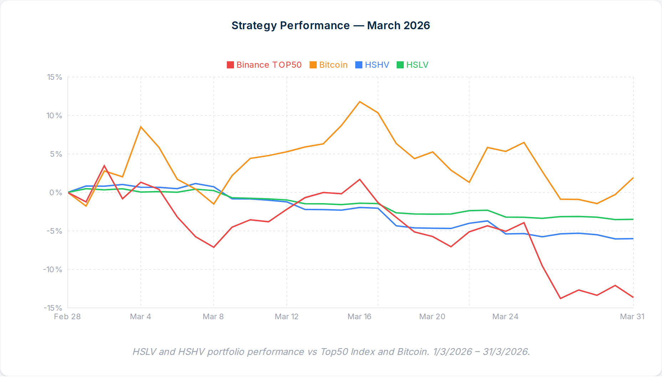Select the Mar 4 x-axis label
Viewport: 662px width, 377px height.
[x=141, y=316]
